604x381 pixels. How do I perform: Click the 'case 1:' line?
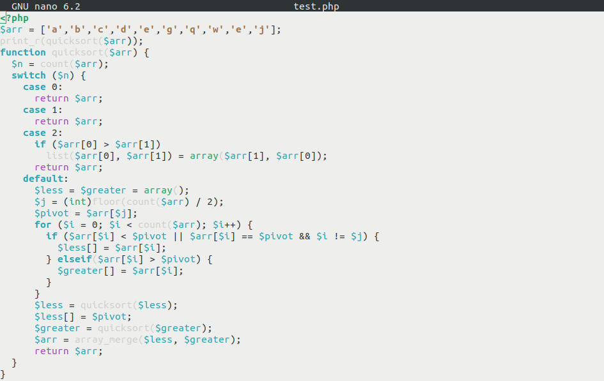click(x=43, y=110)
